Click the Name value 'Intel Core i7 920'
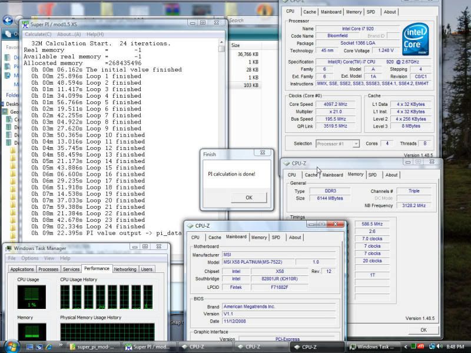The width and height of the screenshot is (471, 353). pyautogui.click(x=358, y=29)
